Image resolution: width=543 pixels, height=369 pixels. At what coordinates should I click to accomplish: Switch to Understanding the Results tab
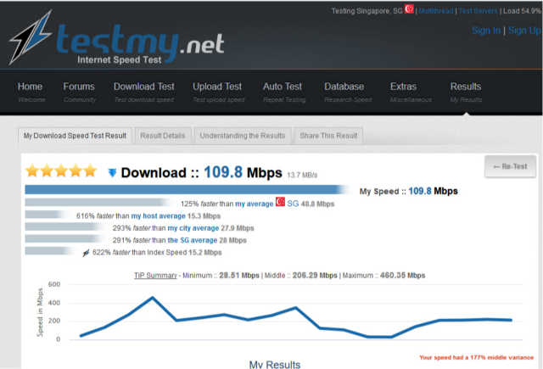click(x=243, y=136)
